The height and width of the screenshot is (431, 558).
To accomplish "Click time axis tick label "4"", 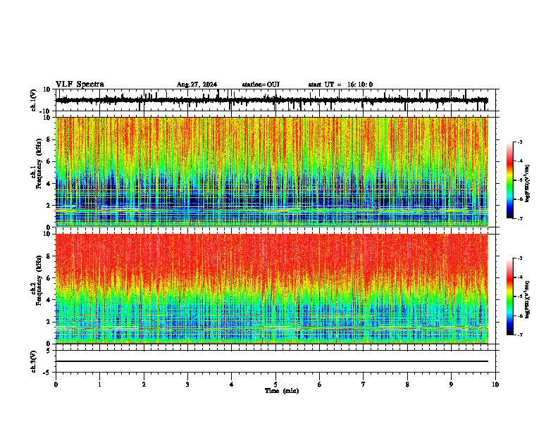I will (231, 385).
